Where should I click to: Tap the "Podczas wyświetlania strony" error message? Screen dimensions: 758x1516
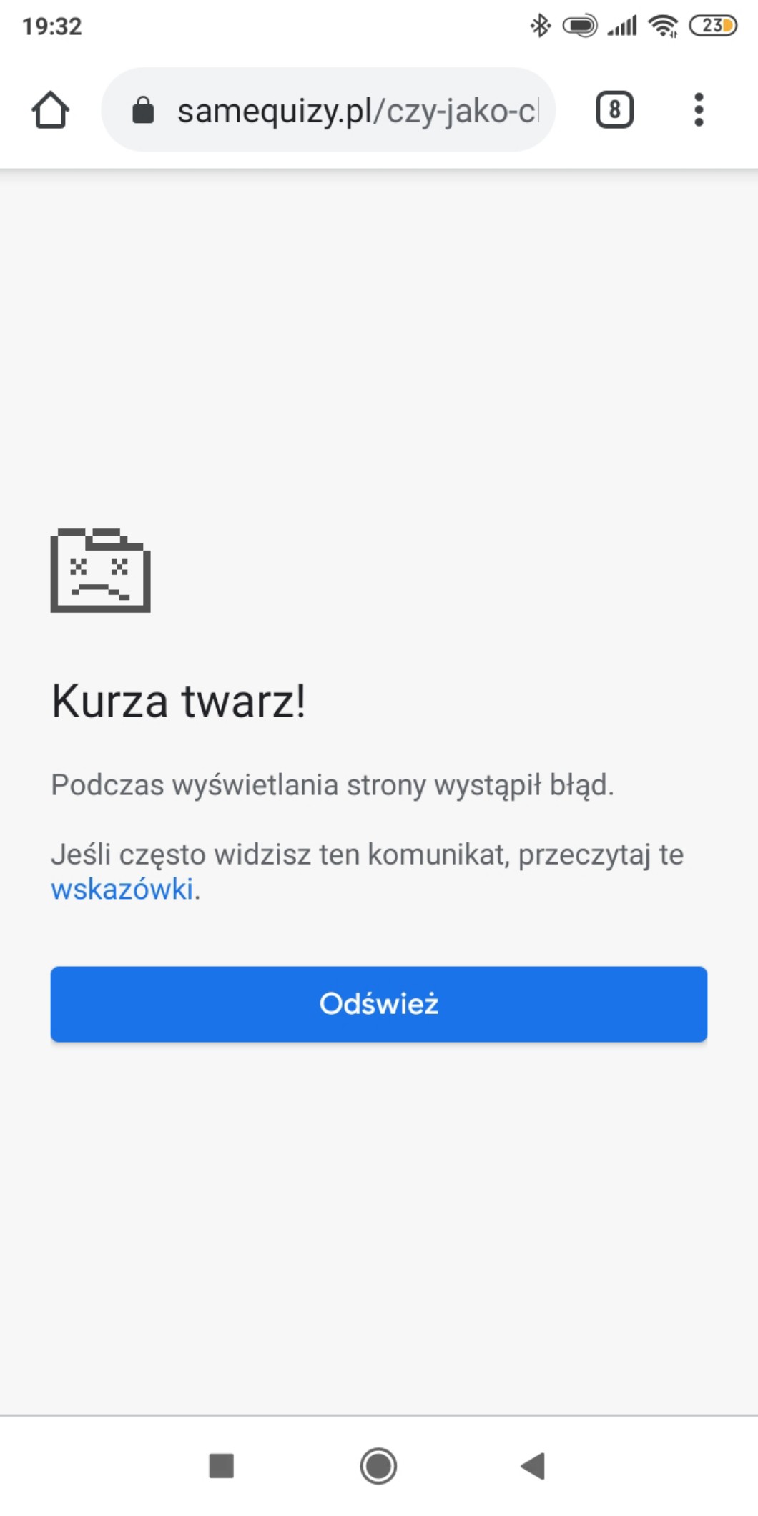pyautogui.click(x=333, y=785)
